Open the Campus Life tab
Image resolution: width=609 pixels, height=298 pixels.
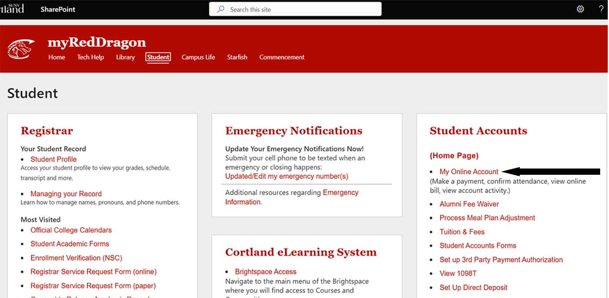pyautogui.click(x=198, y=57)
